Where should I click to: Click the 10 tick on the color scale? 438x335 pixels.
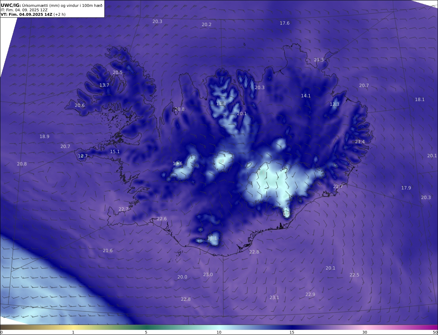coord(219,332)
